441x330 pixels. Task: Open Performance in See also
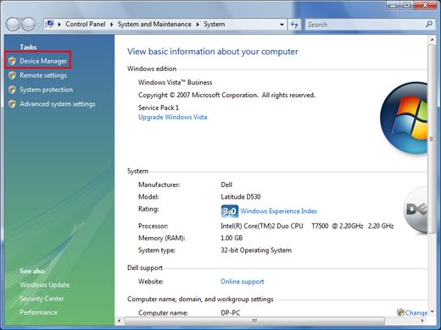click(x=38, y=312)
